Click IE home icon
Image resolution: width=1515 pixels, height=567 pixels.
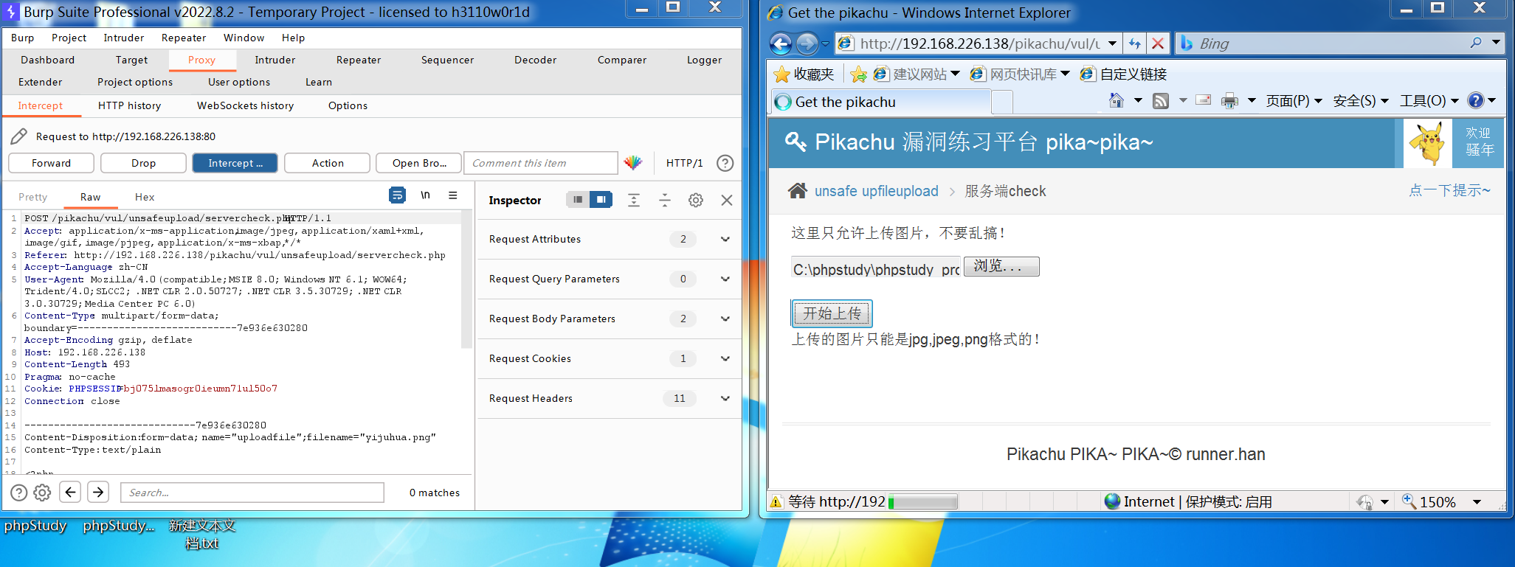click(x=1117, y=100)
